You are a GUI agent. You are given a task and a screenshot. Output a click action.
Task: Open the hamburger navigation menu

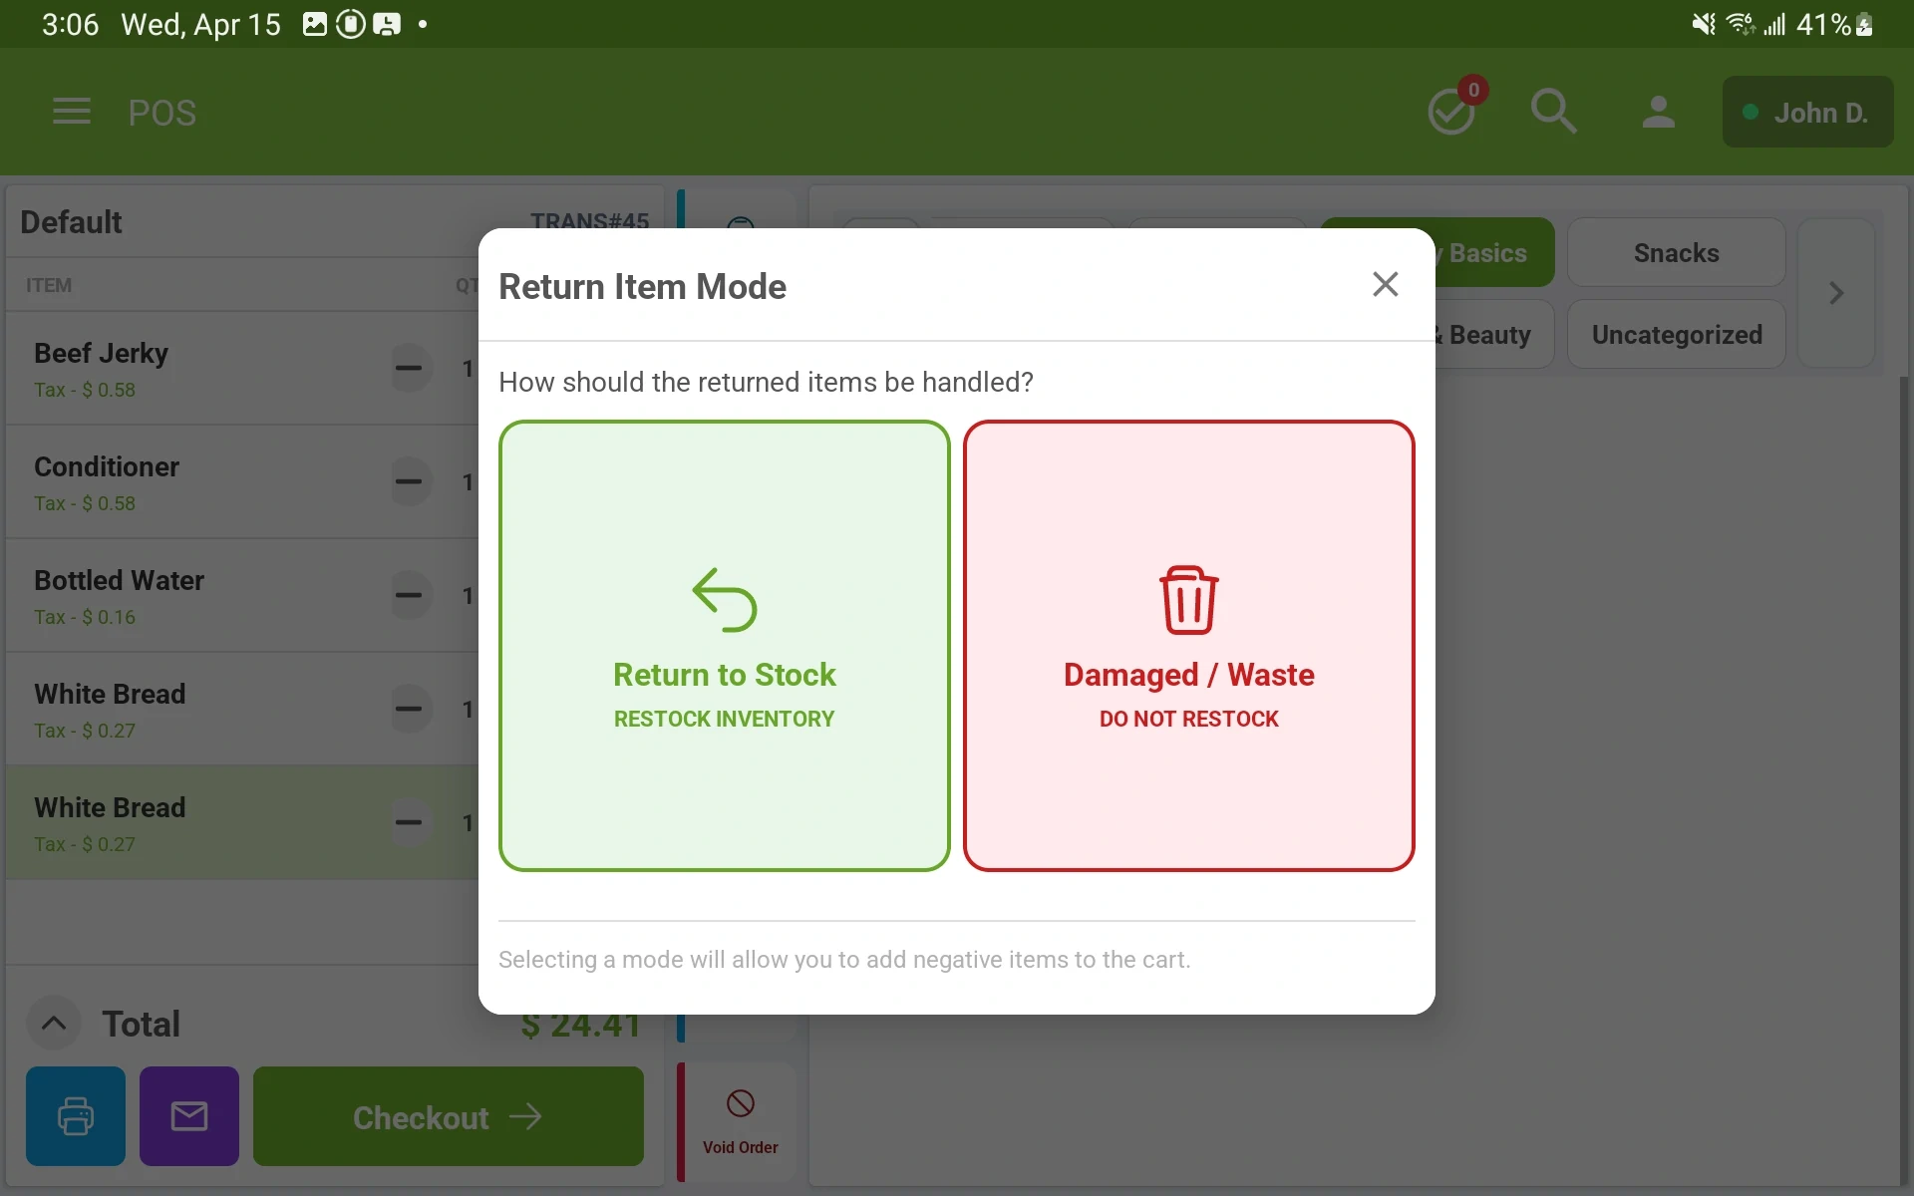72,112
